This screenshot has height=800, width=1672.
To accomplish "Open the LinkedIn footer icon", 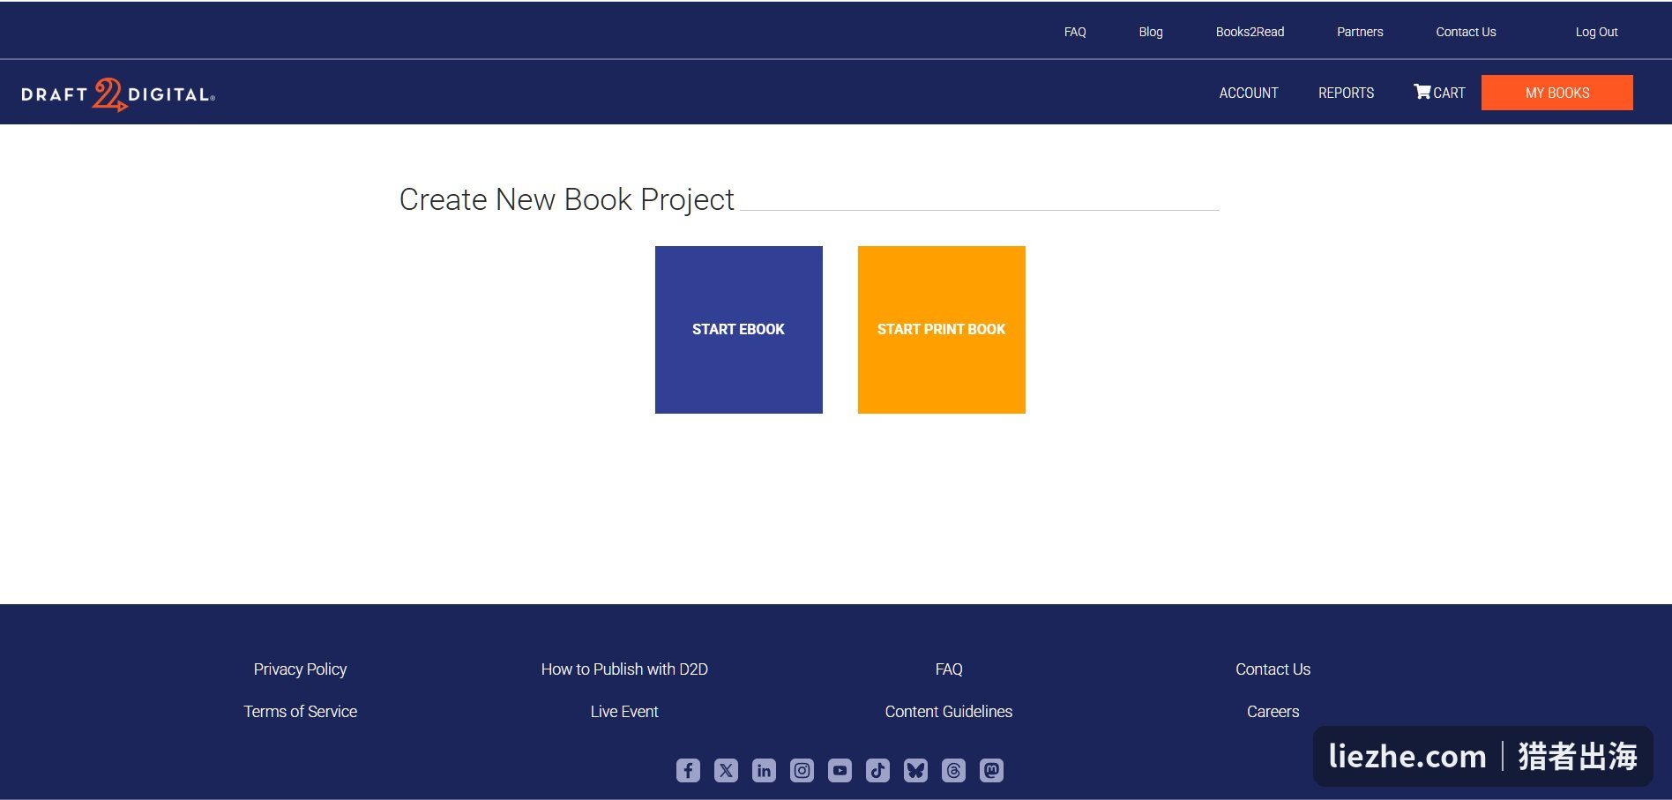I will pos(764,770).
